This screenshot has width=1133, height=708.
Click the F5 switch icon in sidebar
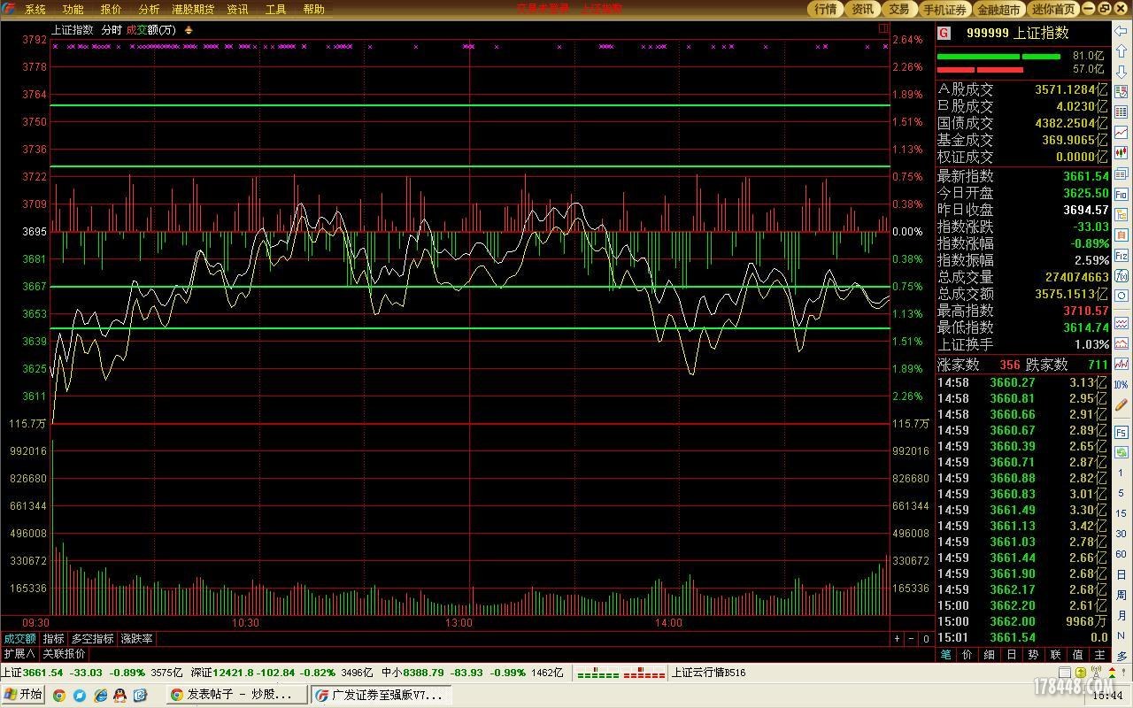click(1121, 431)
